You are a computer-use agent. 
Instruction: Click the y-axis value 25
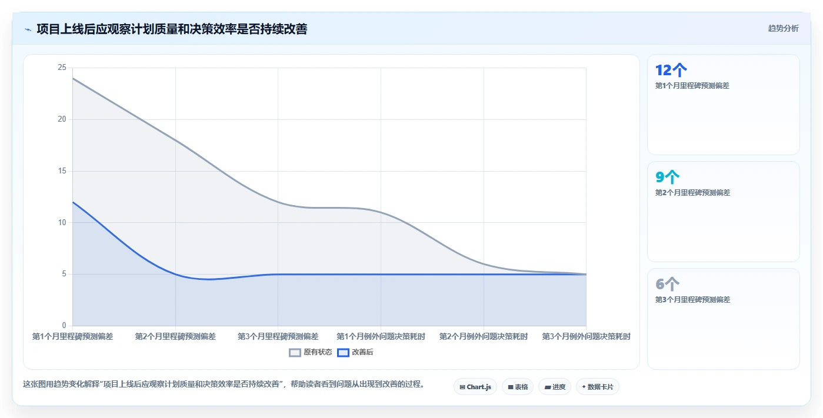point(62,68)
